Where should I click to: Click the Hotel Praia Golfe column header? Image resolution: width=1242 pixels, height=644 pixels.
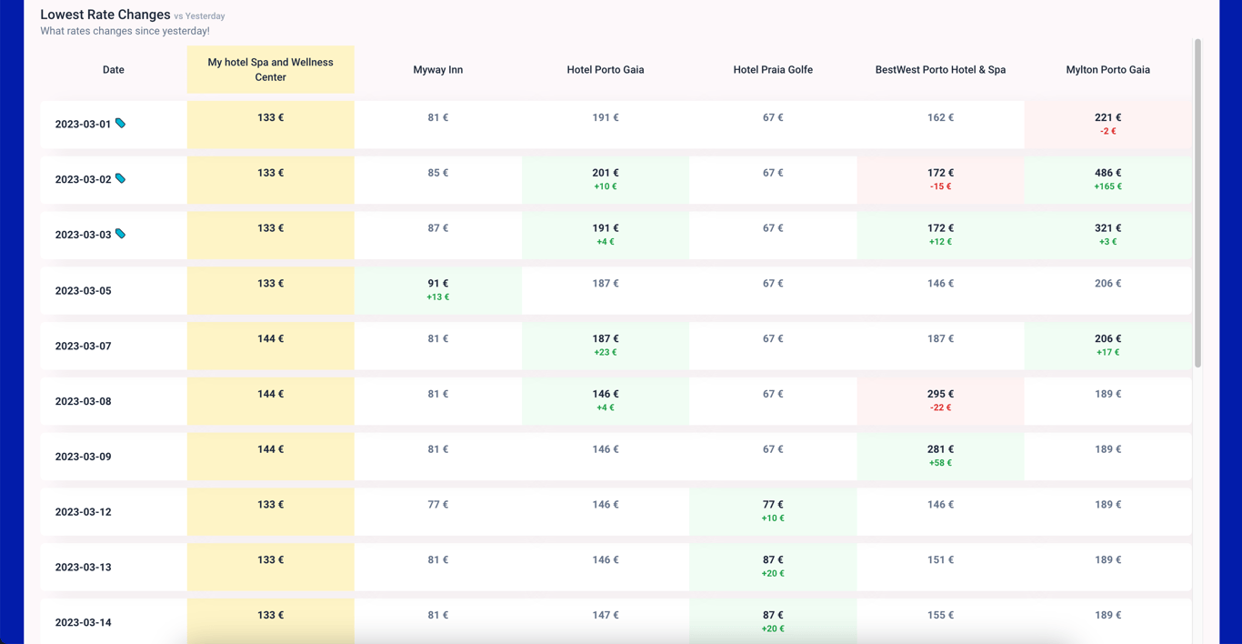(x=773, y=70)
